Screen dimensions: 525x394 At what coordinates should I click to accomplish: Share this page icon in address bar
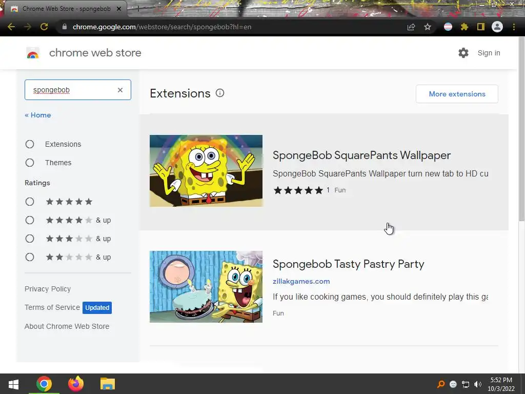[x=411, y=27]
